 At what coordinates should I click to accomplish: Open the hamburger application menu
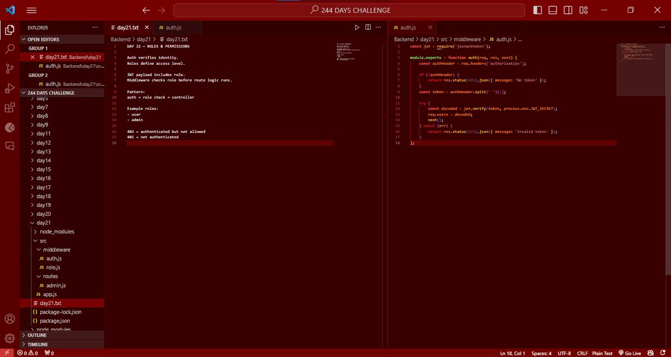click(x=31, y=10)
